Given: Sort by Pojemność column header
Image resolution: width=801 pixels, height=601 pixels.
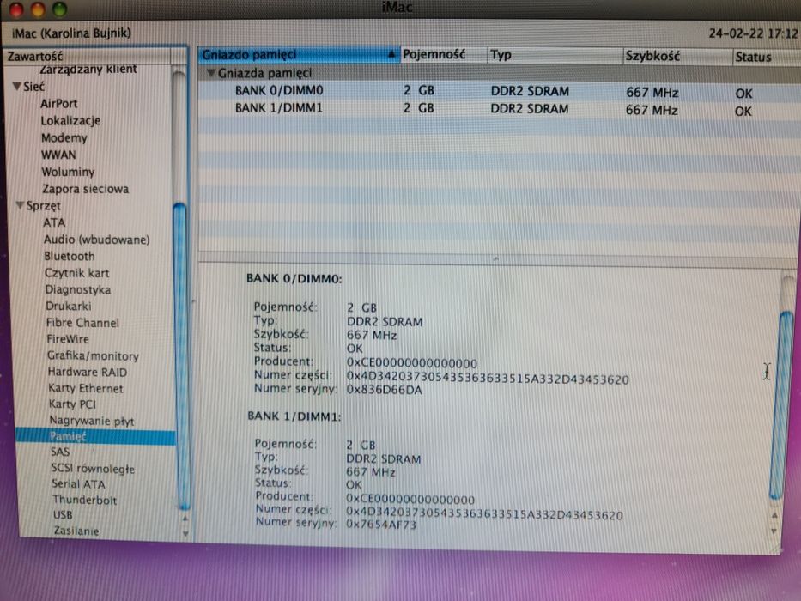Looking at the screenshot, I should (442, 54).
